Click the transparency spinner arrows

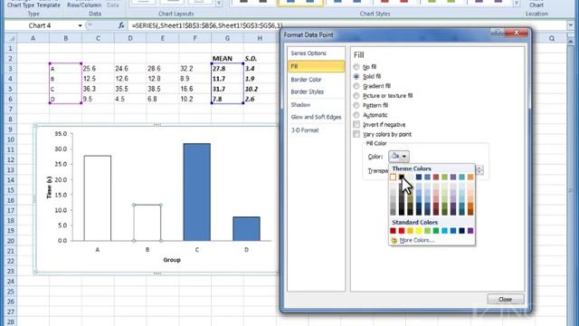tap(479, 170)
